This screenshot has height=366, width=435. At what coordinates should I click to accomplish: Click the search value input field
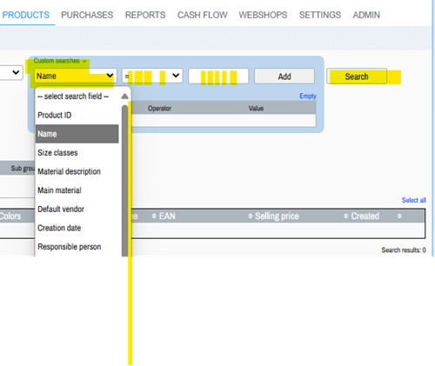(218, 77)
